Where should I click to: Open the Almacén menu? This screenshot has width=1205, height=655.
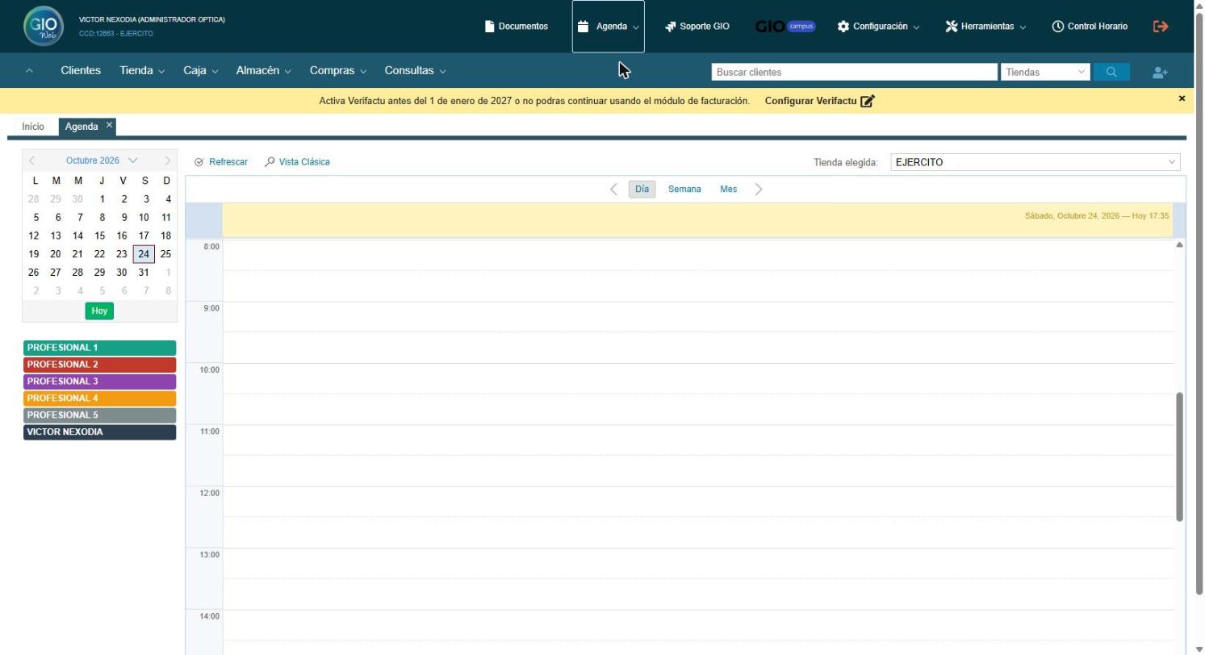pyautogui.click(x=264, y=71)
